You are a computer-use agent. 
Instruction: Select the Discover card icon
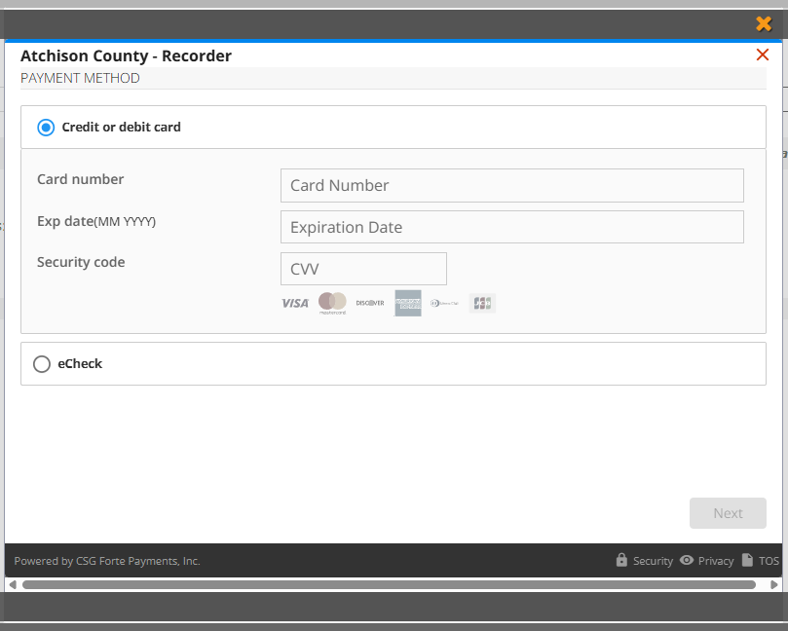(370, 302)
